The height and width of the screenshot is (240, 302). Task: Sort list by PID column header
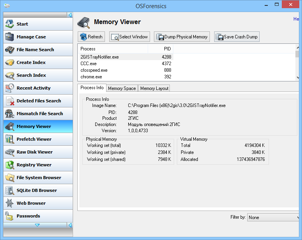click(x=161, y=49)
